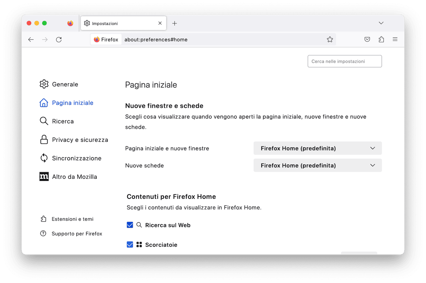
Task: Click the Altro da Mozilla logo icon
Action: point(44,177)
